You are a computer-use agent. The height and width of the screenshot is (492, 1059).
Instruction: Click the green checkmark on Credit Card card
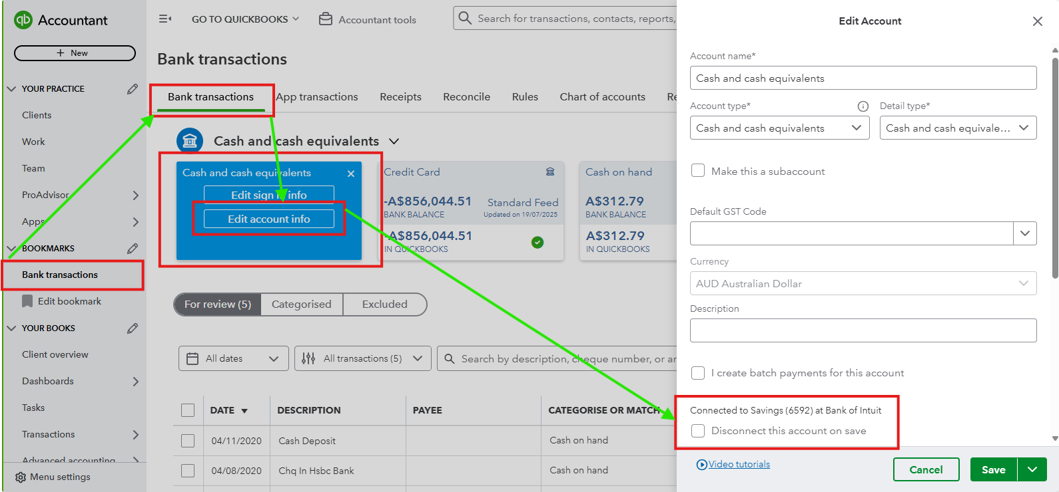(537, 242)
